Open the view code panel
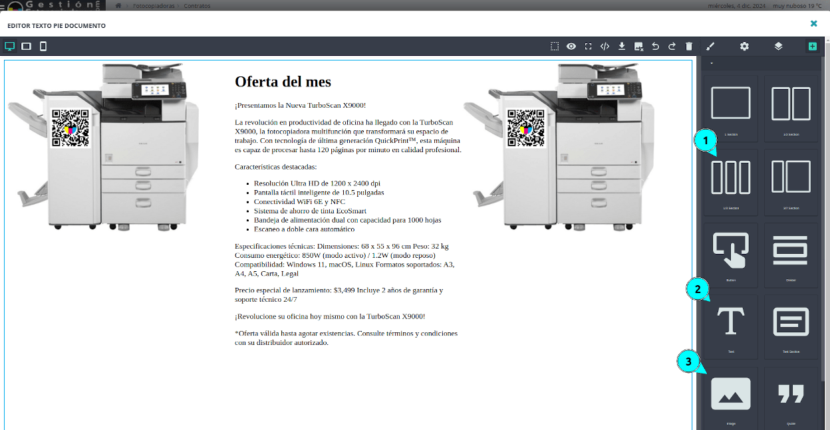The image size is (830, 430). coord(605,47)
